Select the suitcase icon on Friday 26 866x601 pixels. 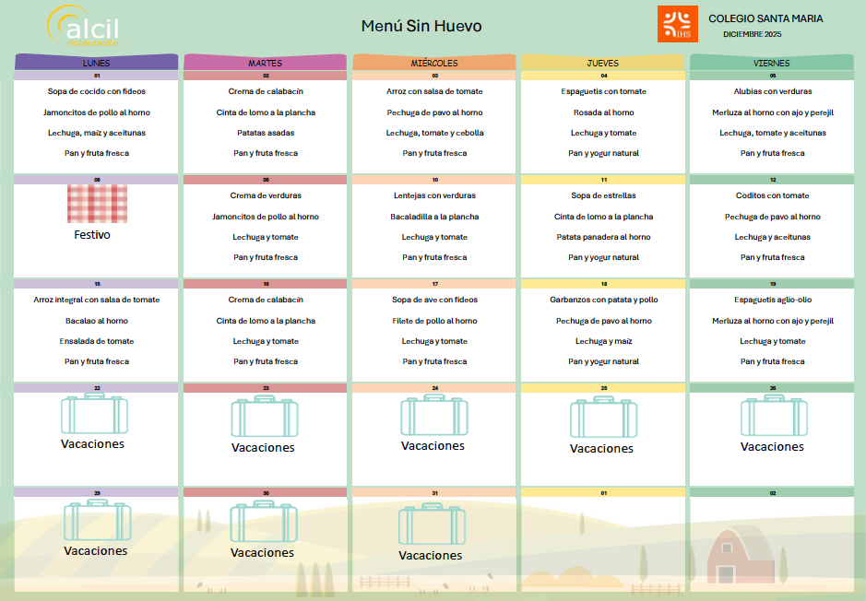click(x=774, y=417)
